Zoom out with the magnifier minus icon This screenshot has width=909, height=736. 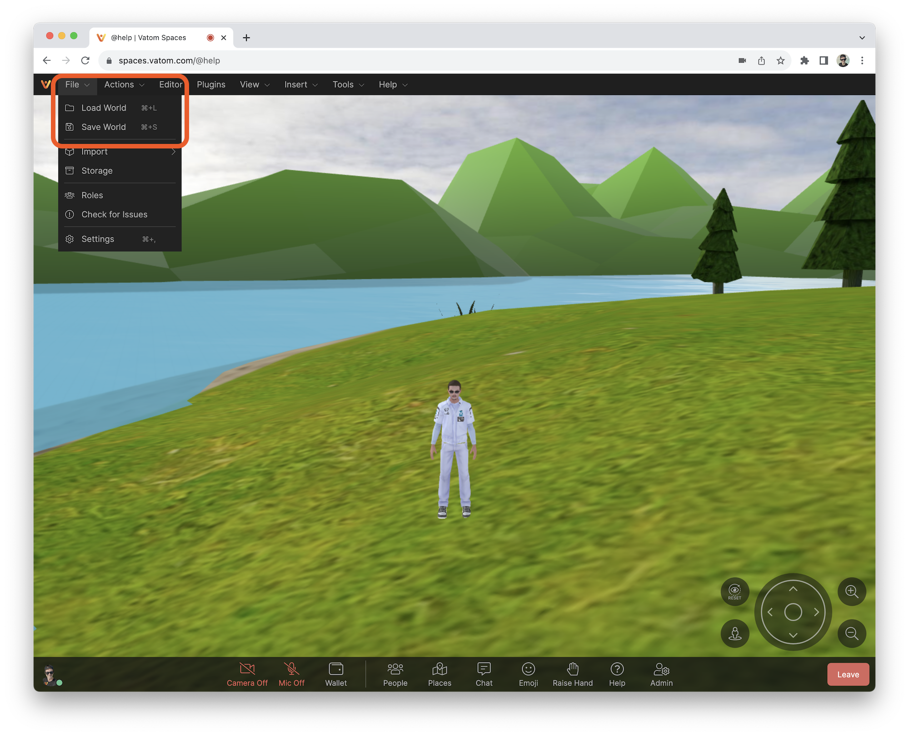click(x=852, y=634)
